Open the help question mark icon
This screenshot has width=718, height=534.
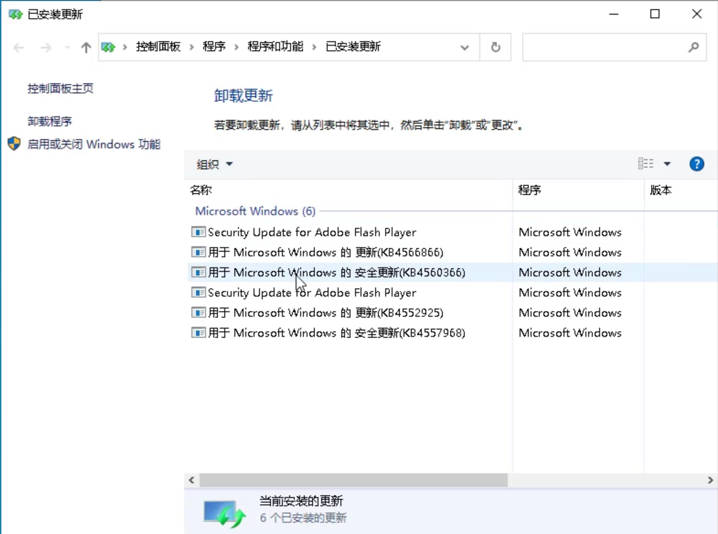click(696, 164)
